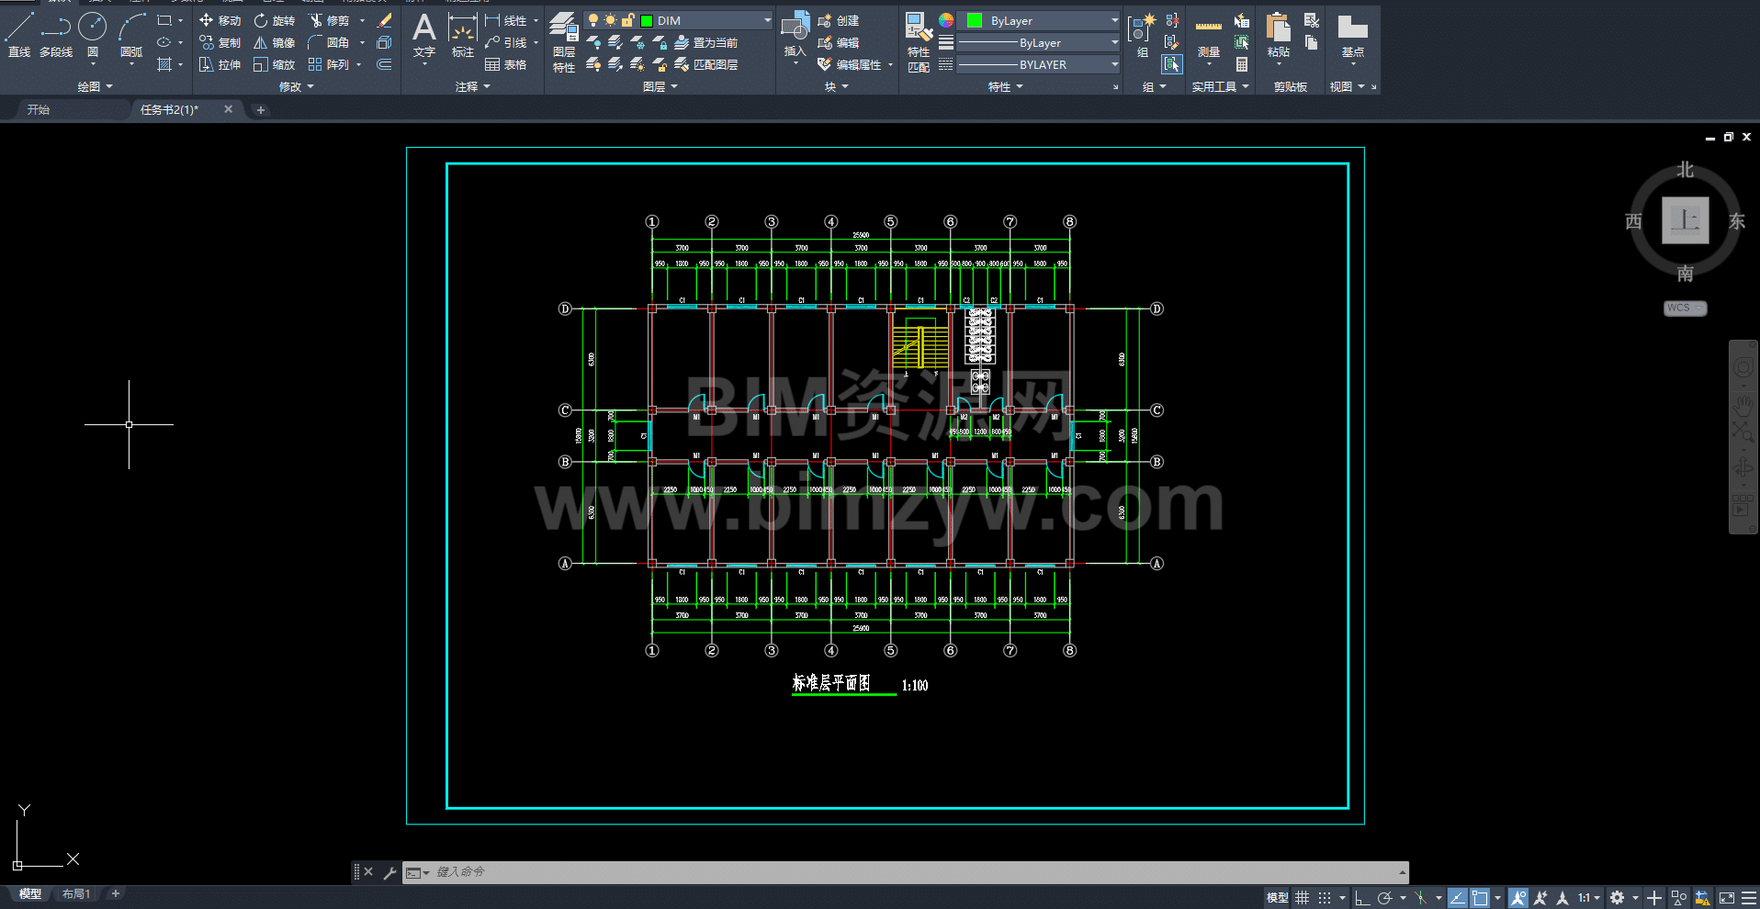The image size is (1760, 909).
Task: Toggle the DIM layer lock icon
Action: (x=628, y=20)
